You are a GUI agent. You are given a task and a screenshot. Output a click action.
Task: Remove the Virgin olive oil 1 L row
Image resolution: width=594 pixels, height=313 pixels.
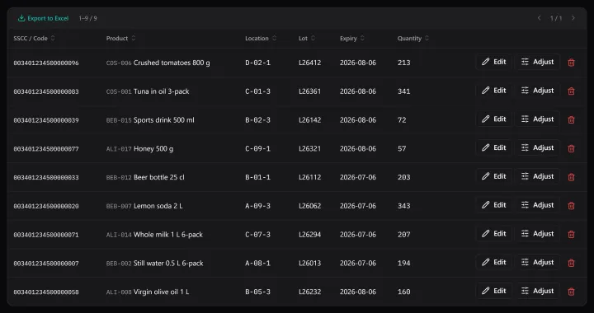571,292
